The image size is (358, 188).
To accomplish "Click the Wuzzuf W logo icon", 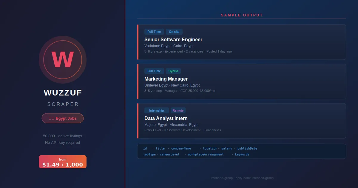I will (63, 60).
